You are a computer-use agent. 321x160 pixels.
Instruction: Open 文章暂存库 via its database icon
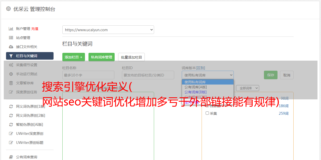tap(11, 83)
